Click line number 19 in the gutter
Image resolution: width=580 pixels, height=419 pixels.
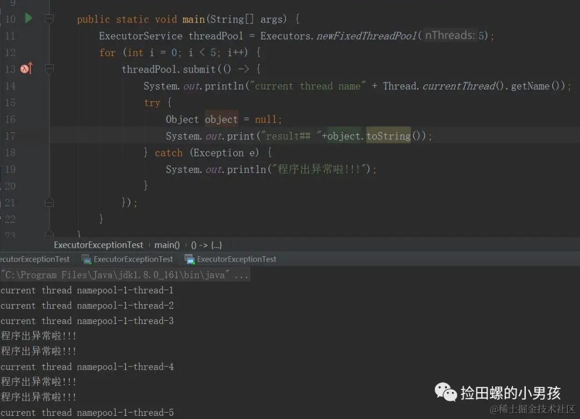[10, 169]
